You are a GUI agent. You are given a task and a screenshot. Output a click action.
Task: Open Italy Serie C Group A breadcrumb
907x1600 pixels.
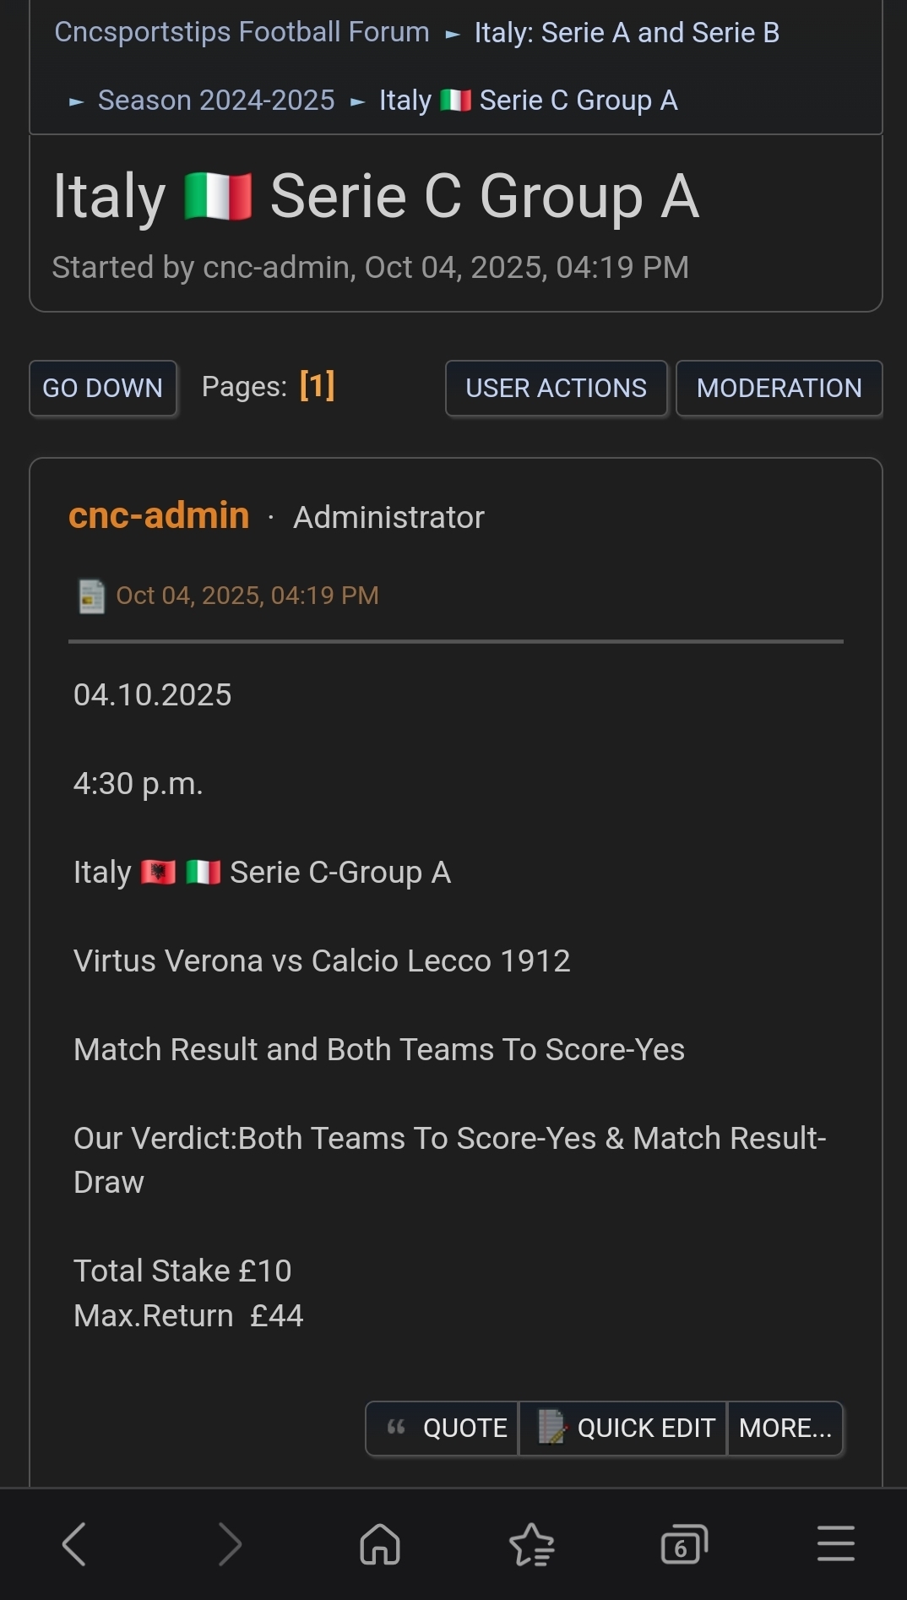click(x=528, y=101)
